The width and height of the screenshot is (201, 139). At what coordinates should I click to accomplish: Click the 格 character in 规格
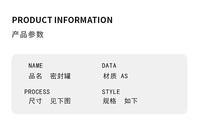click(x=113, y=101)
